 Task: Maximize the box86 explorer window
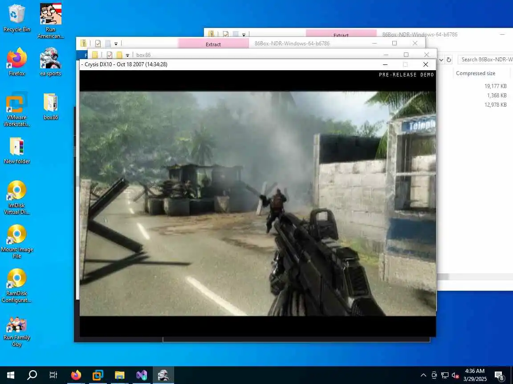pyautogui.click(x=406, y=55)
